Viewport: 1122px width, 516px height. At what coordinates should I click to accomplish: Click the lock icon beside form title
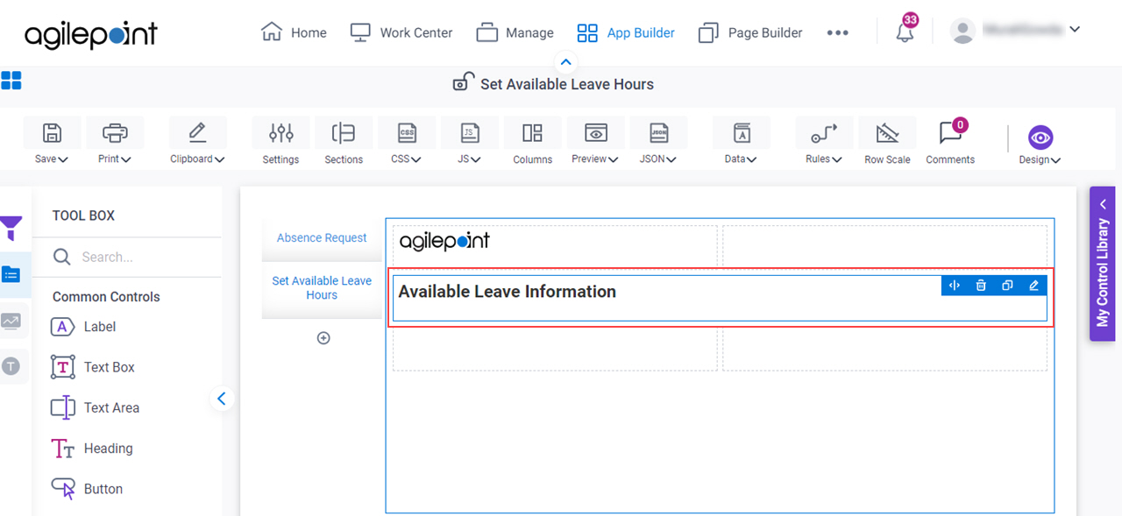463,82
